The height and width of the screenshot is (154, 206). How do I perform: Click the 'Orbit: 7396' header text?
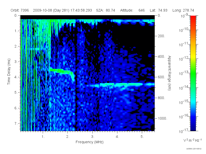[20, 10]
